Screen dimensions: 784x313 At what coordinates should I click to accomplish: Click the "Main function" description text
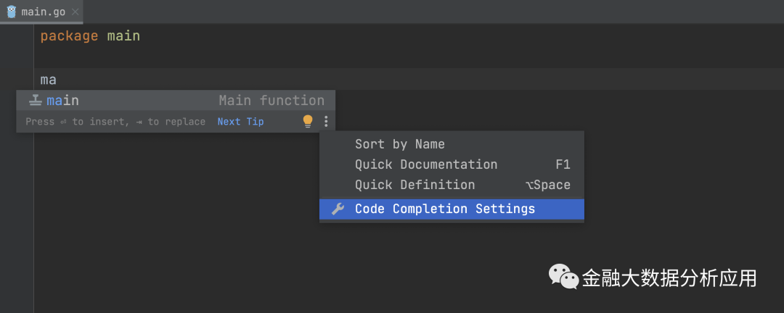coord(271,101)
